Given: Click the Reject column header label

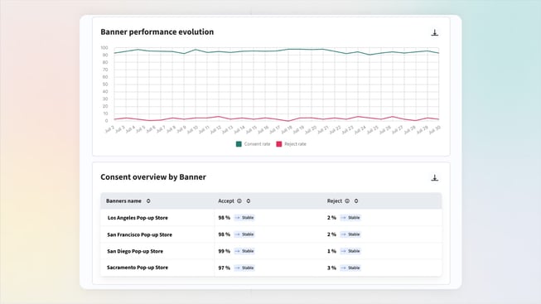Looking at the screenshot, I should pyautogui.click(x=335, y=200).
